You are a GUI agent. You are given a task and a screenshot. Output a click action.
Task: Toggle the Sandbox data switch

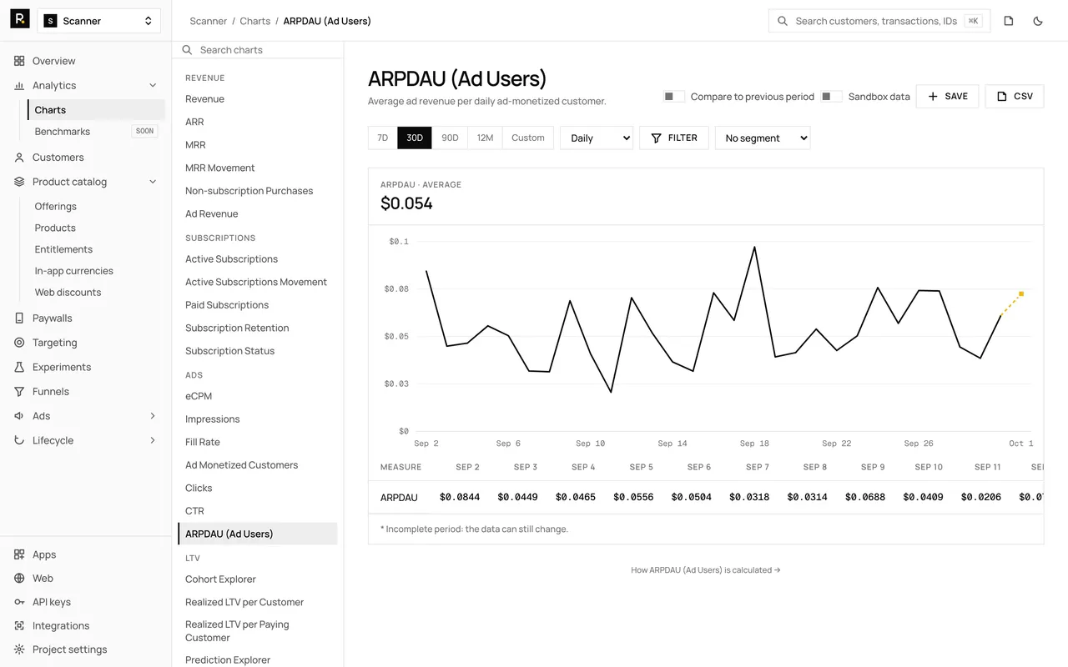coord(831,97)
